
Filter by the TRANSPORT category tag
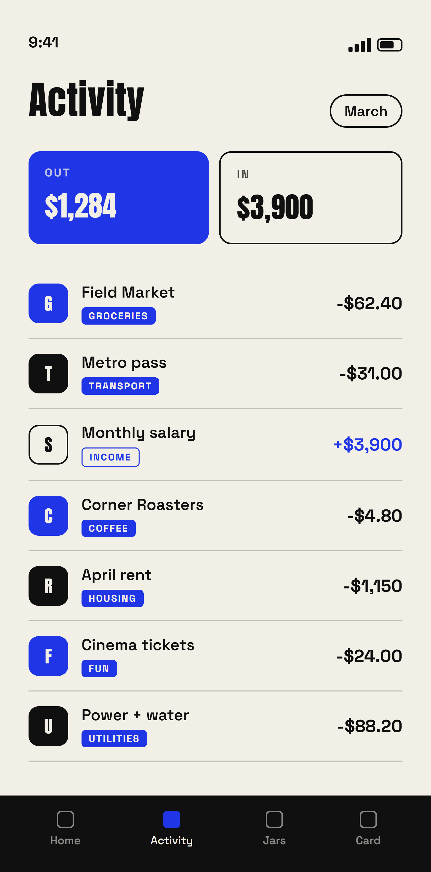(x=120, y=386)
